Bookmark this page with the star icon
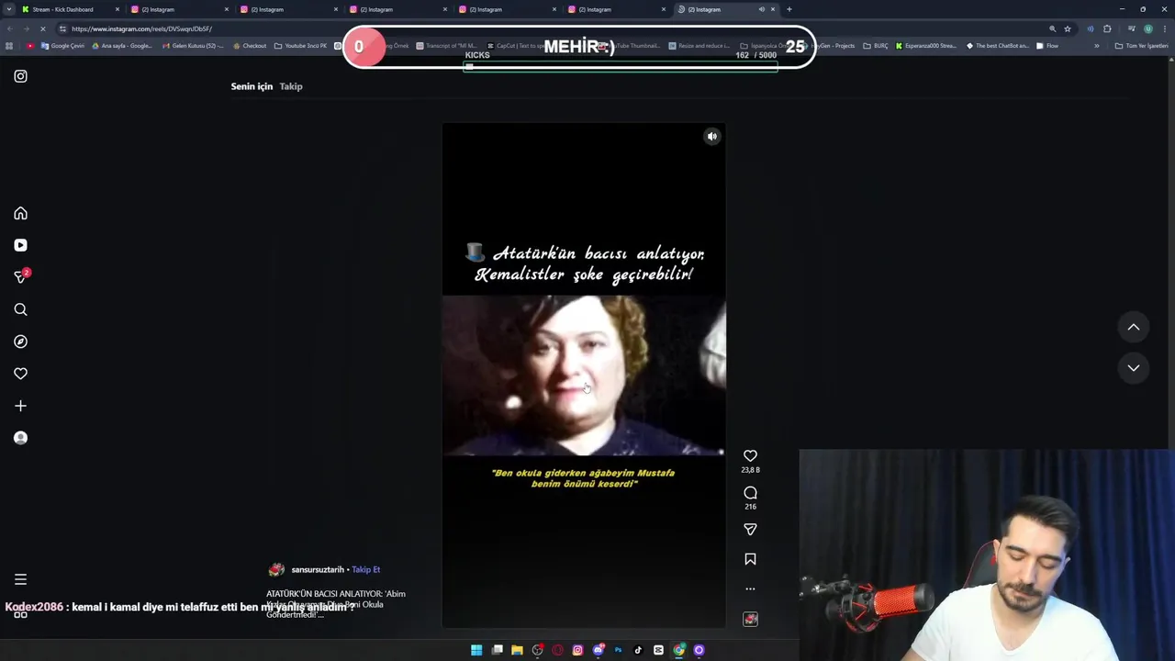This screenshot has height=661, width=1175. click(x=1068, y=28)
